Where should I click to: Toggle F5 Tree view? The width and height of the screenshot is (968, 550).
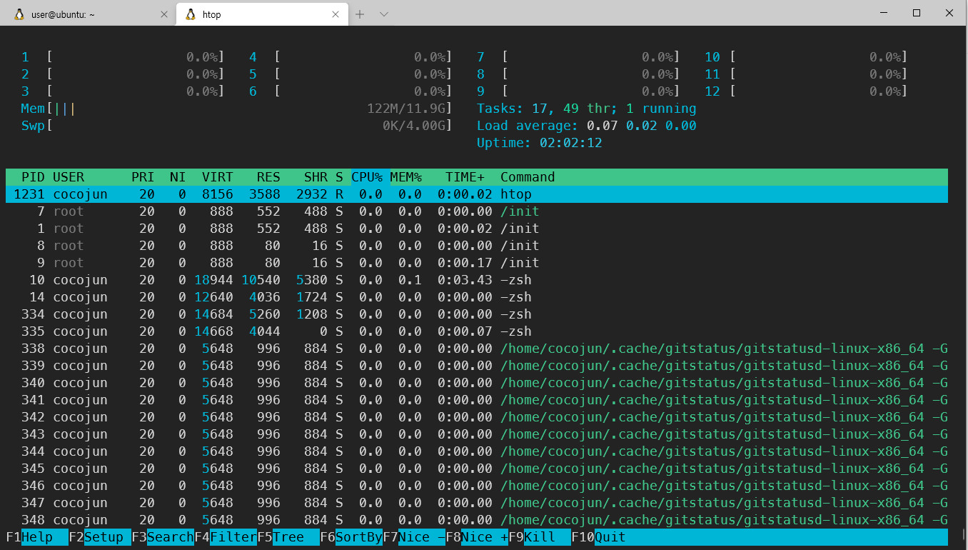coord(288,537)
